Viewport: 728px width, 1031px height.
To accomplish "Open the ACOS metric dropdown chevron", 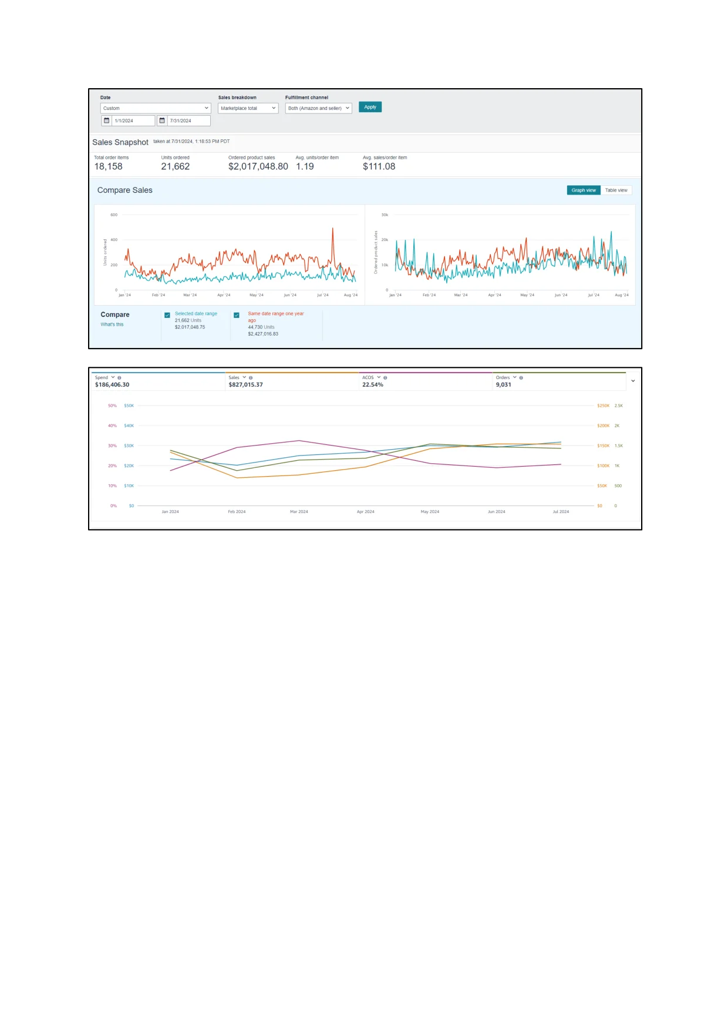I will point(379,377).
